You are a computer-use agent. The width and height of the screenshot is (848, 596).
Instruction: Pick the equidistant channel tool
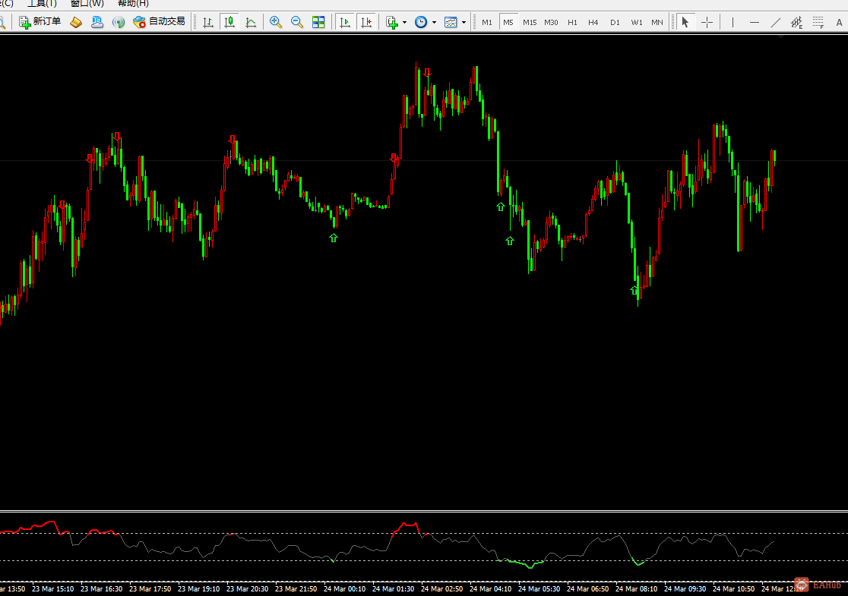tap(796, 22)
